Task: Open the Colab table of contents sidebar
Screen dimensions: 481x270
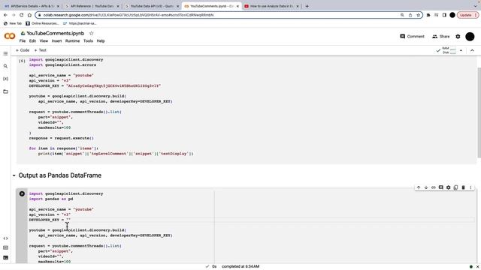Action: 5,53
